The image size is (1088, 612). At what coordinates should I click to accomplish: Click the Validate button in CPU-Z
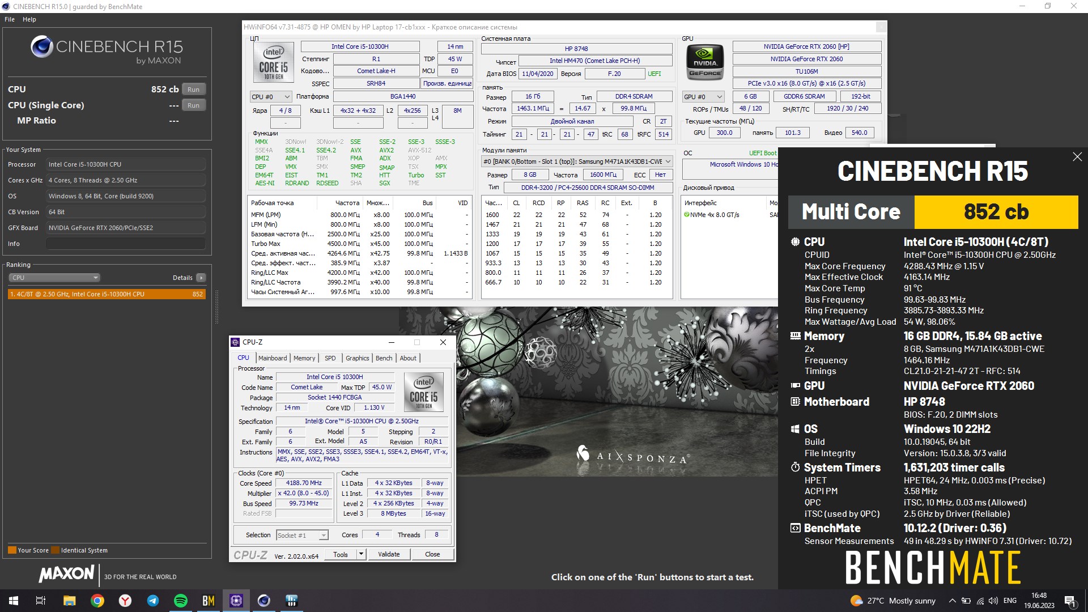click(x=389, y=555)
